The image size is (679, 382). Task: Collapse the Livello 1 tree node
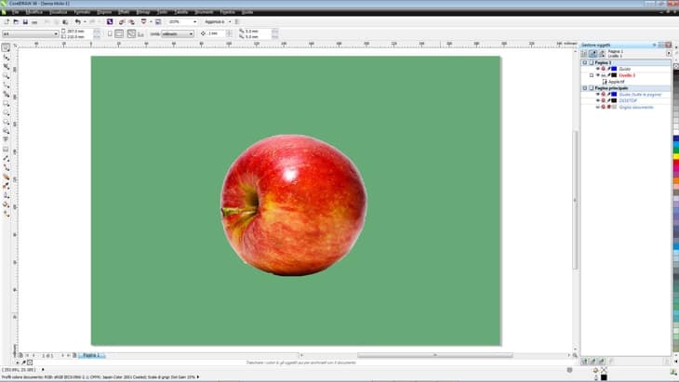(x=592, y=75)
